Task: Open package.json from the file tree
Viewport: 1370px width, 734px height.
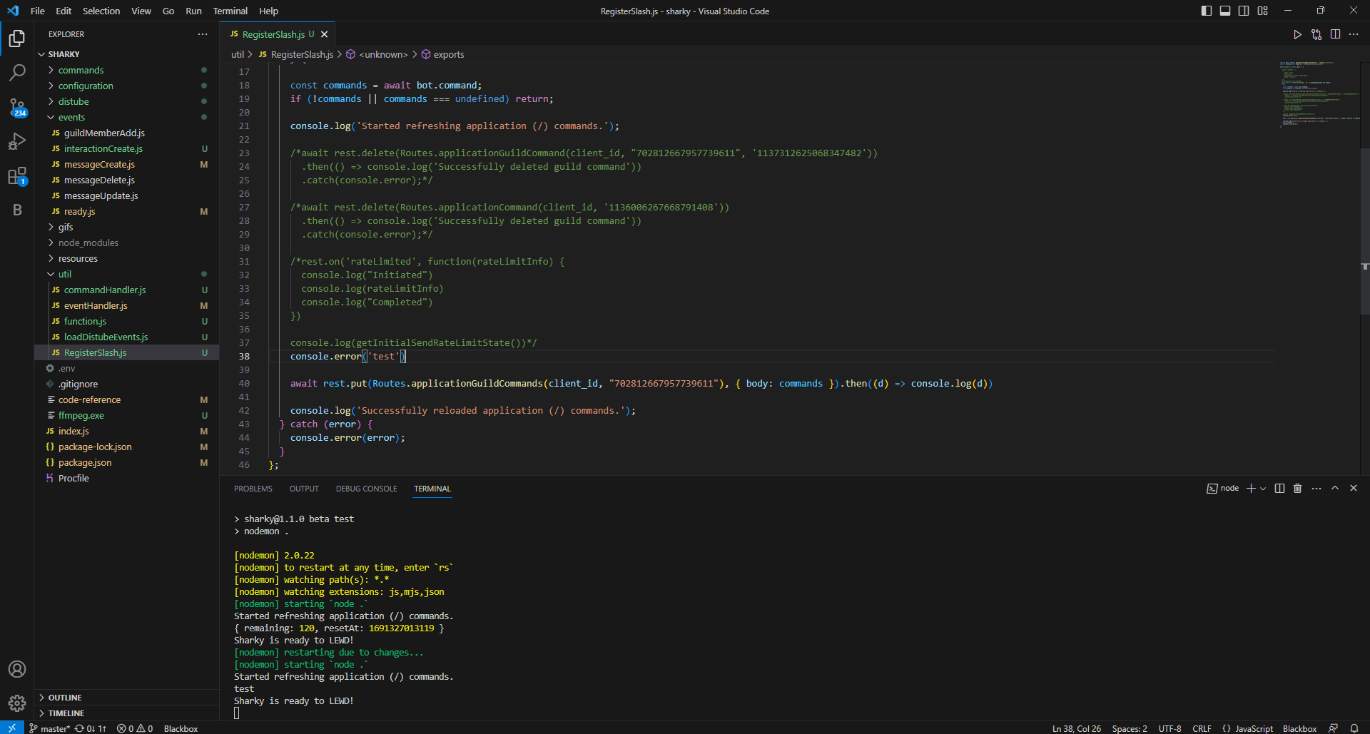Action: pyautogui.click(x=126, y=462)
